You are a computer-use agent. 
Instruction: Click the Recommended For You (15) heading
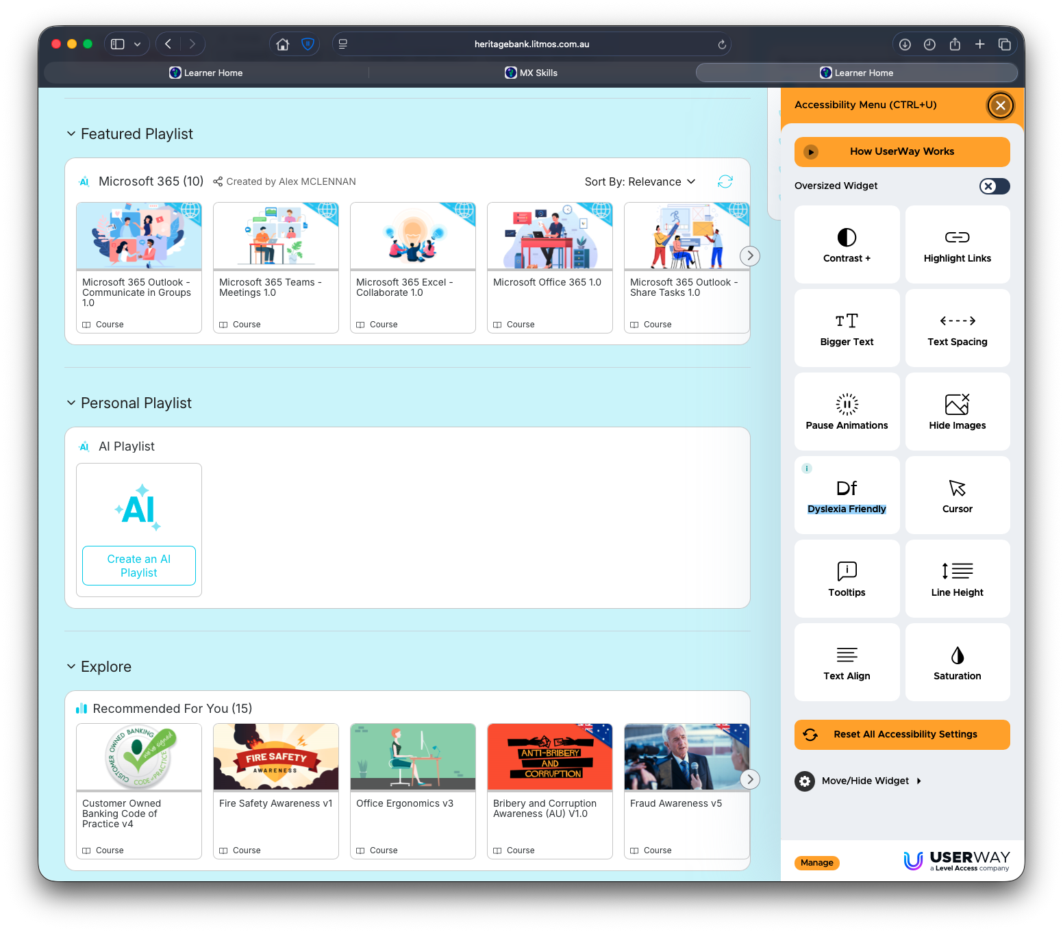pyautogui.click(x=173, y=709)
